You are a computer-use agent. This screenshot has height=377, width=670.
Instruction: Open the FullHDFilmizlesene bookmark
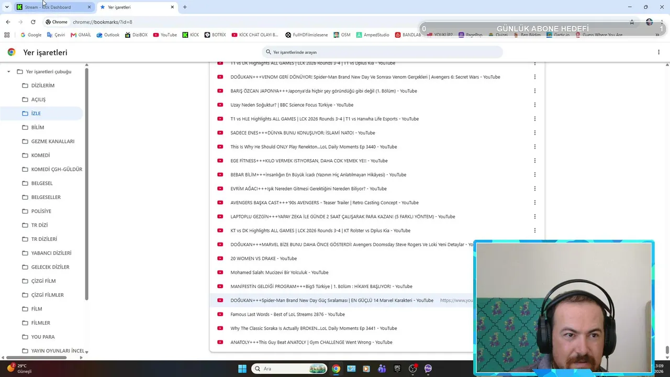(x=306, y=35)
